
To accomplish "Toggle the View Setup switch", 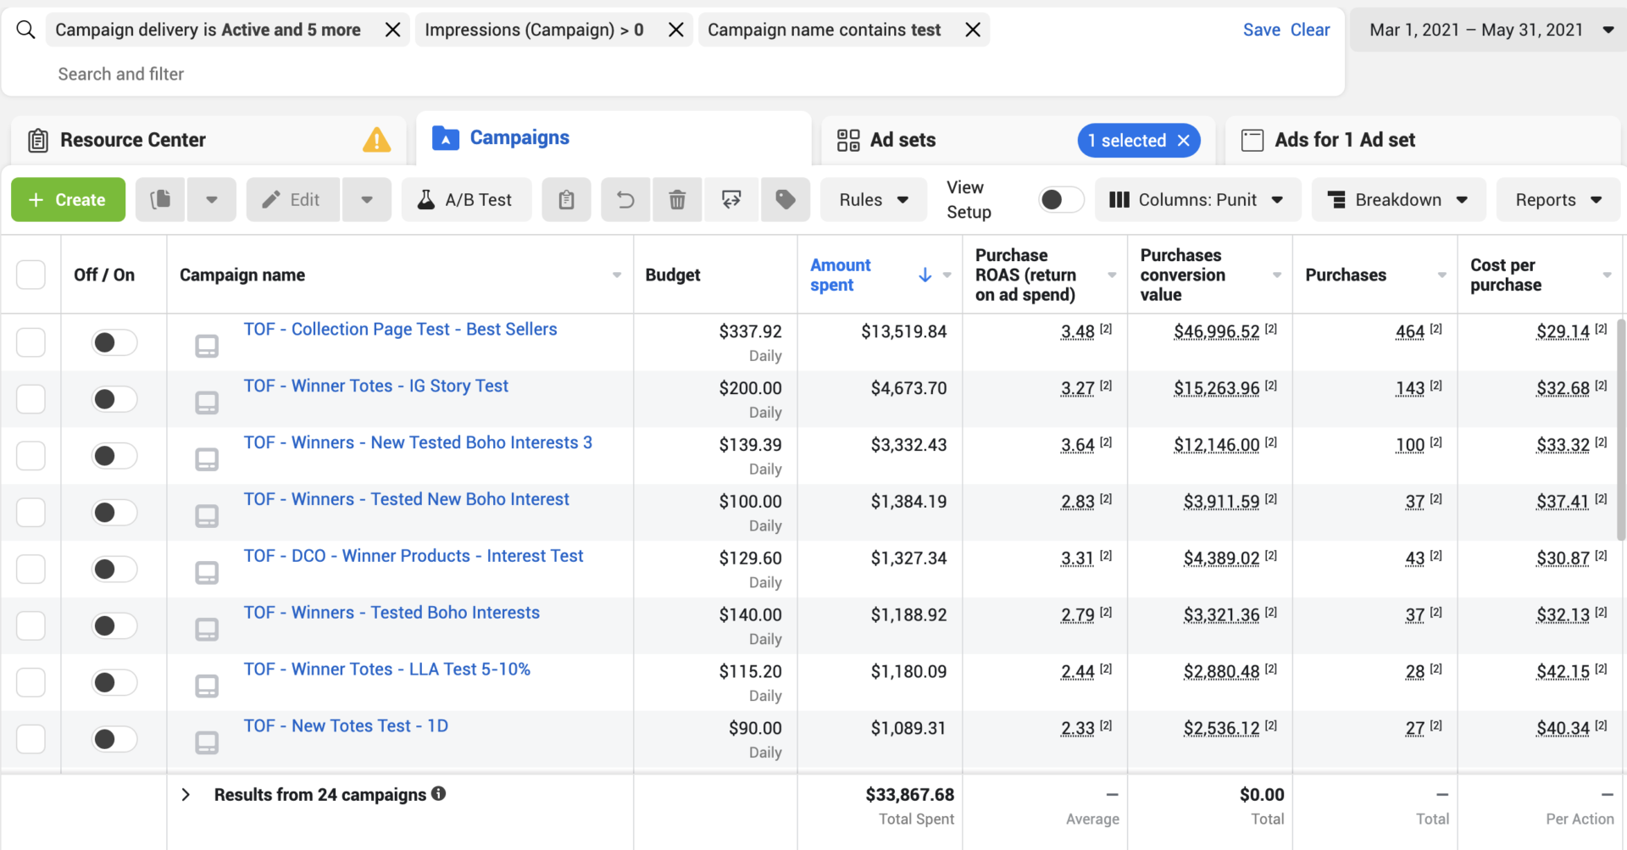I will tap(1061, 200).
